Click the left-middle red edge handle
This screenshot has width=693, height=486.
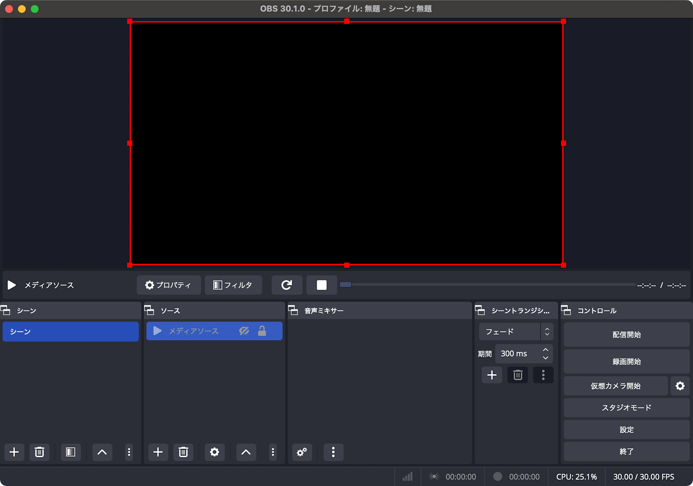(130, 143)
